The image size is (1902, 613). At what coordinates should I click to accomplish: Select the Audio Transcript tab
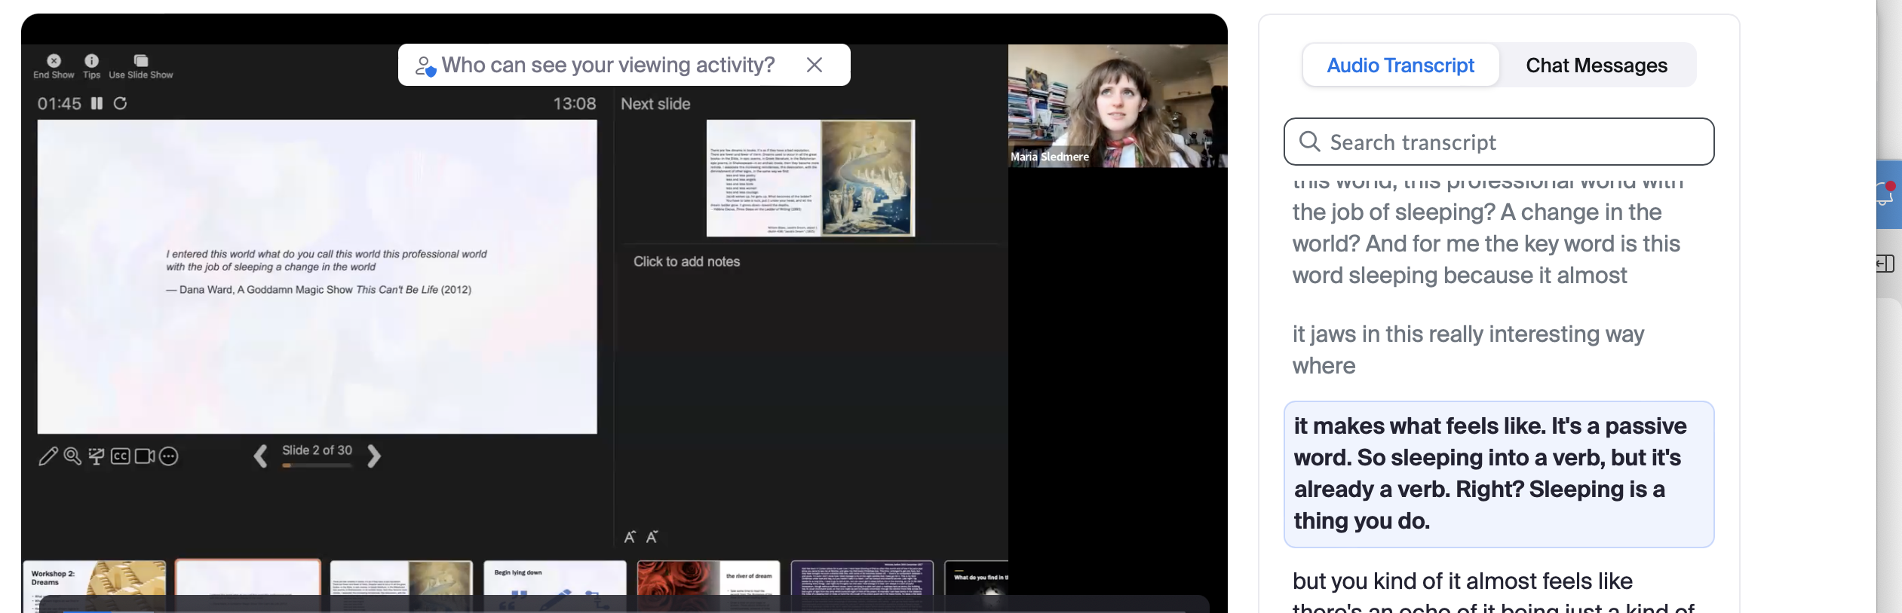click(1400, 66)
